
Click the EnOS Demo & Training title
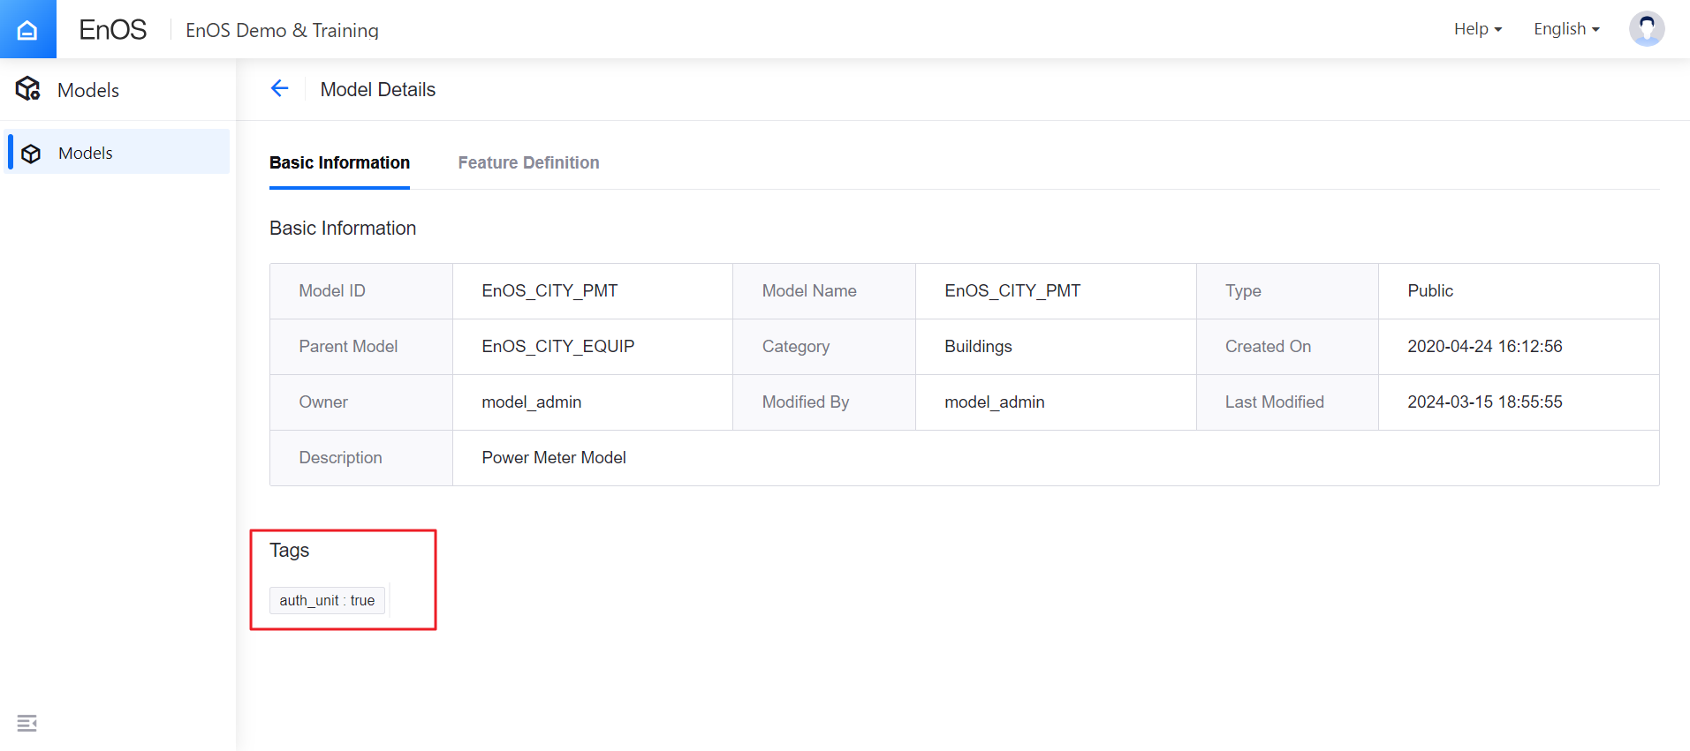point(282,30)
